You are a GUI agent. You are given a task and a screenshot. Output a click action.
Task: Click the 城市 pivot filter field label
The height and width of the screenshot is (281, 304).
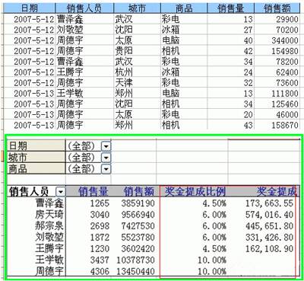36,158
